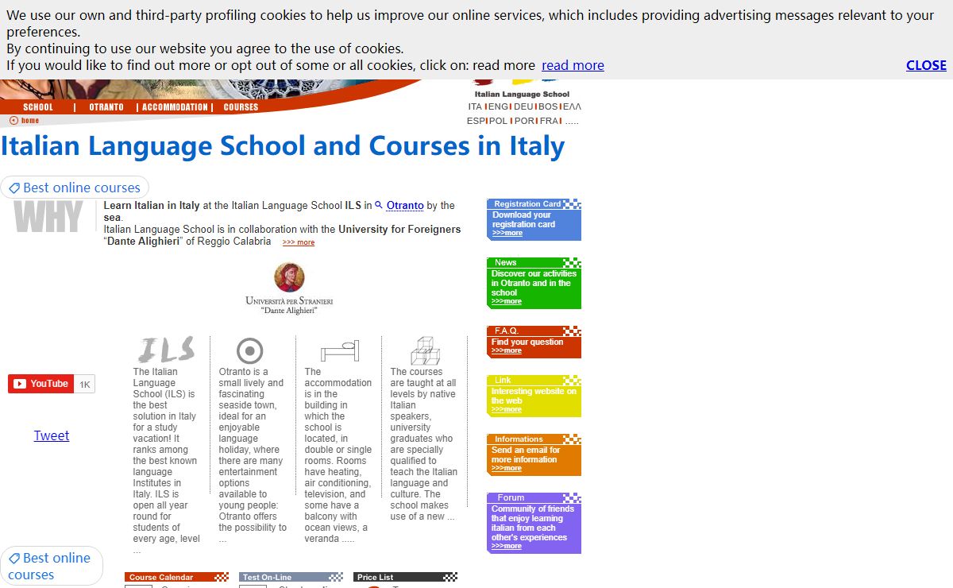Image resolution: width=953 pixels, height=588 pixels.
Task: Click '>>>more' in the News box
Action: [507, 301]
